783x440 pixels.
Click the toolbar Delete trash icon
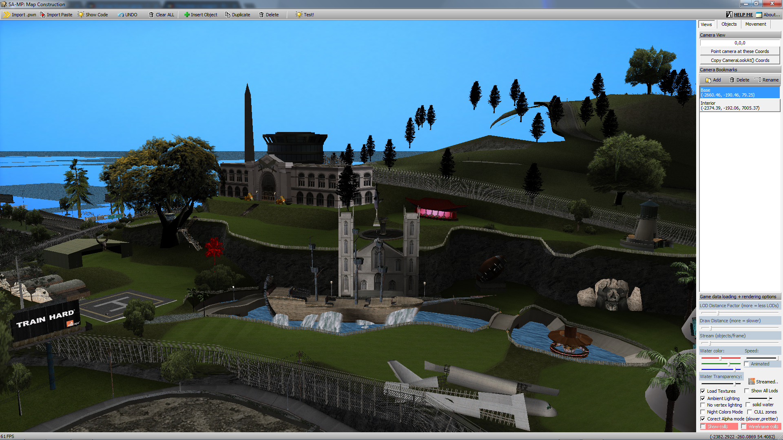tap(261, 15)
